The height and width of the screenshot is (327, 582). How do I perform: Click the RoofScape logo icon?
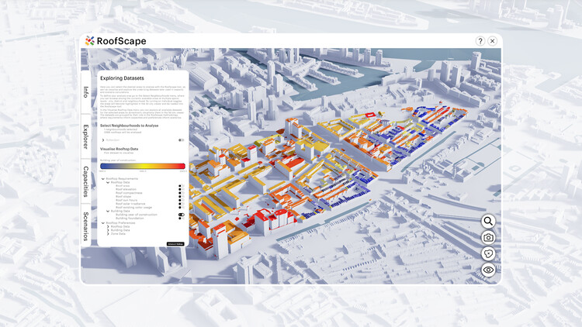tap(90, 41)
